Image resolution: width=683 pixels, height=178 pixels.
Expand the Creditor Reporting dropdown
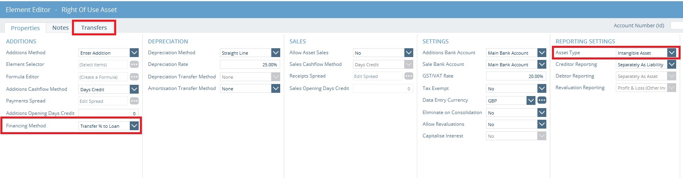[672, 64]
